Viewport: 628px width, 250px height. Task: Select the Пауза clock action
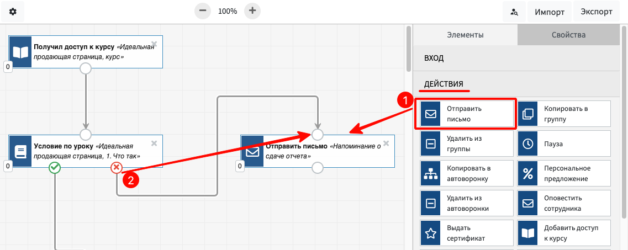563,143
